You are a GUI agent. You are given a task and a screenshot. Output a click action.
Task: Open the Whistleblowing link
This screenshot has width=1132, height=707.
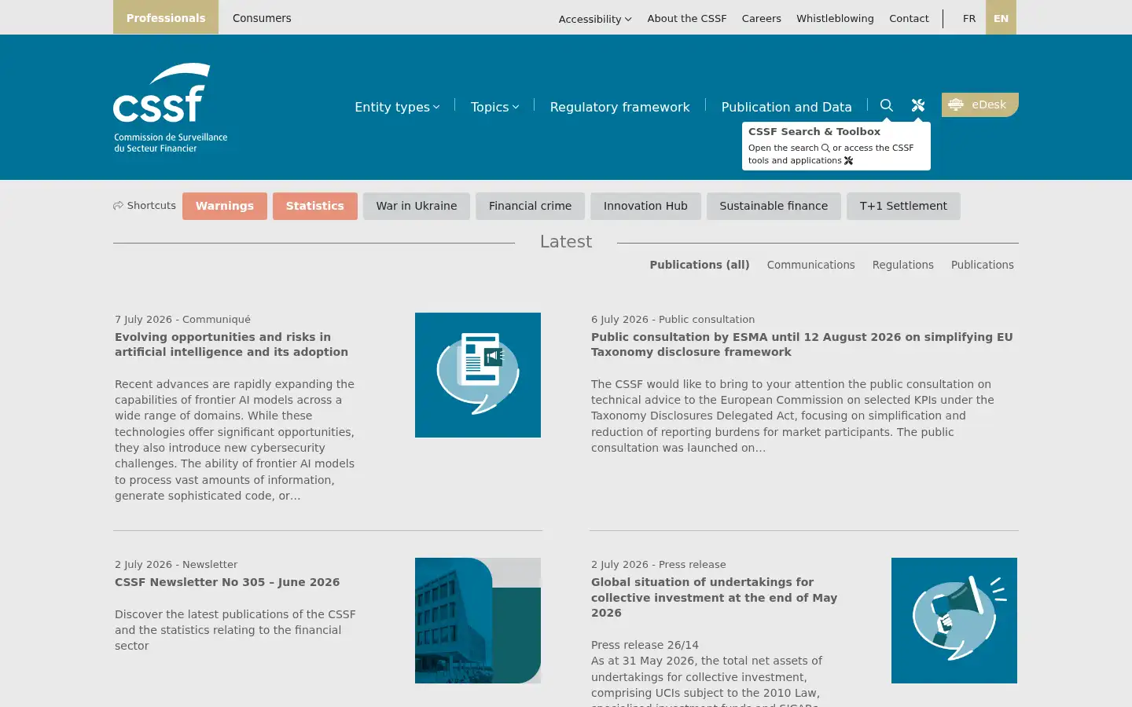(835, 18)
